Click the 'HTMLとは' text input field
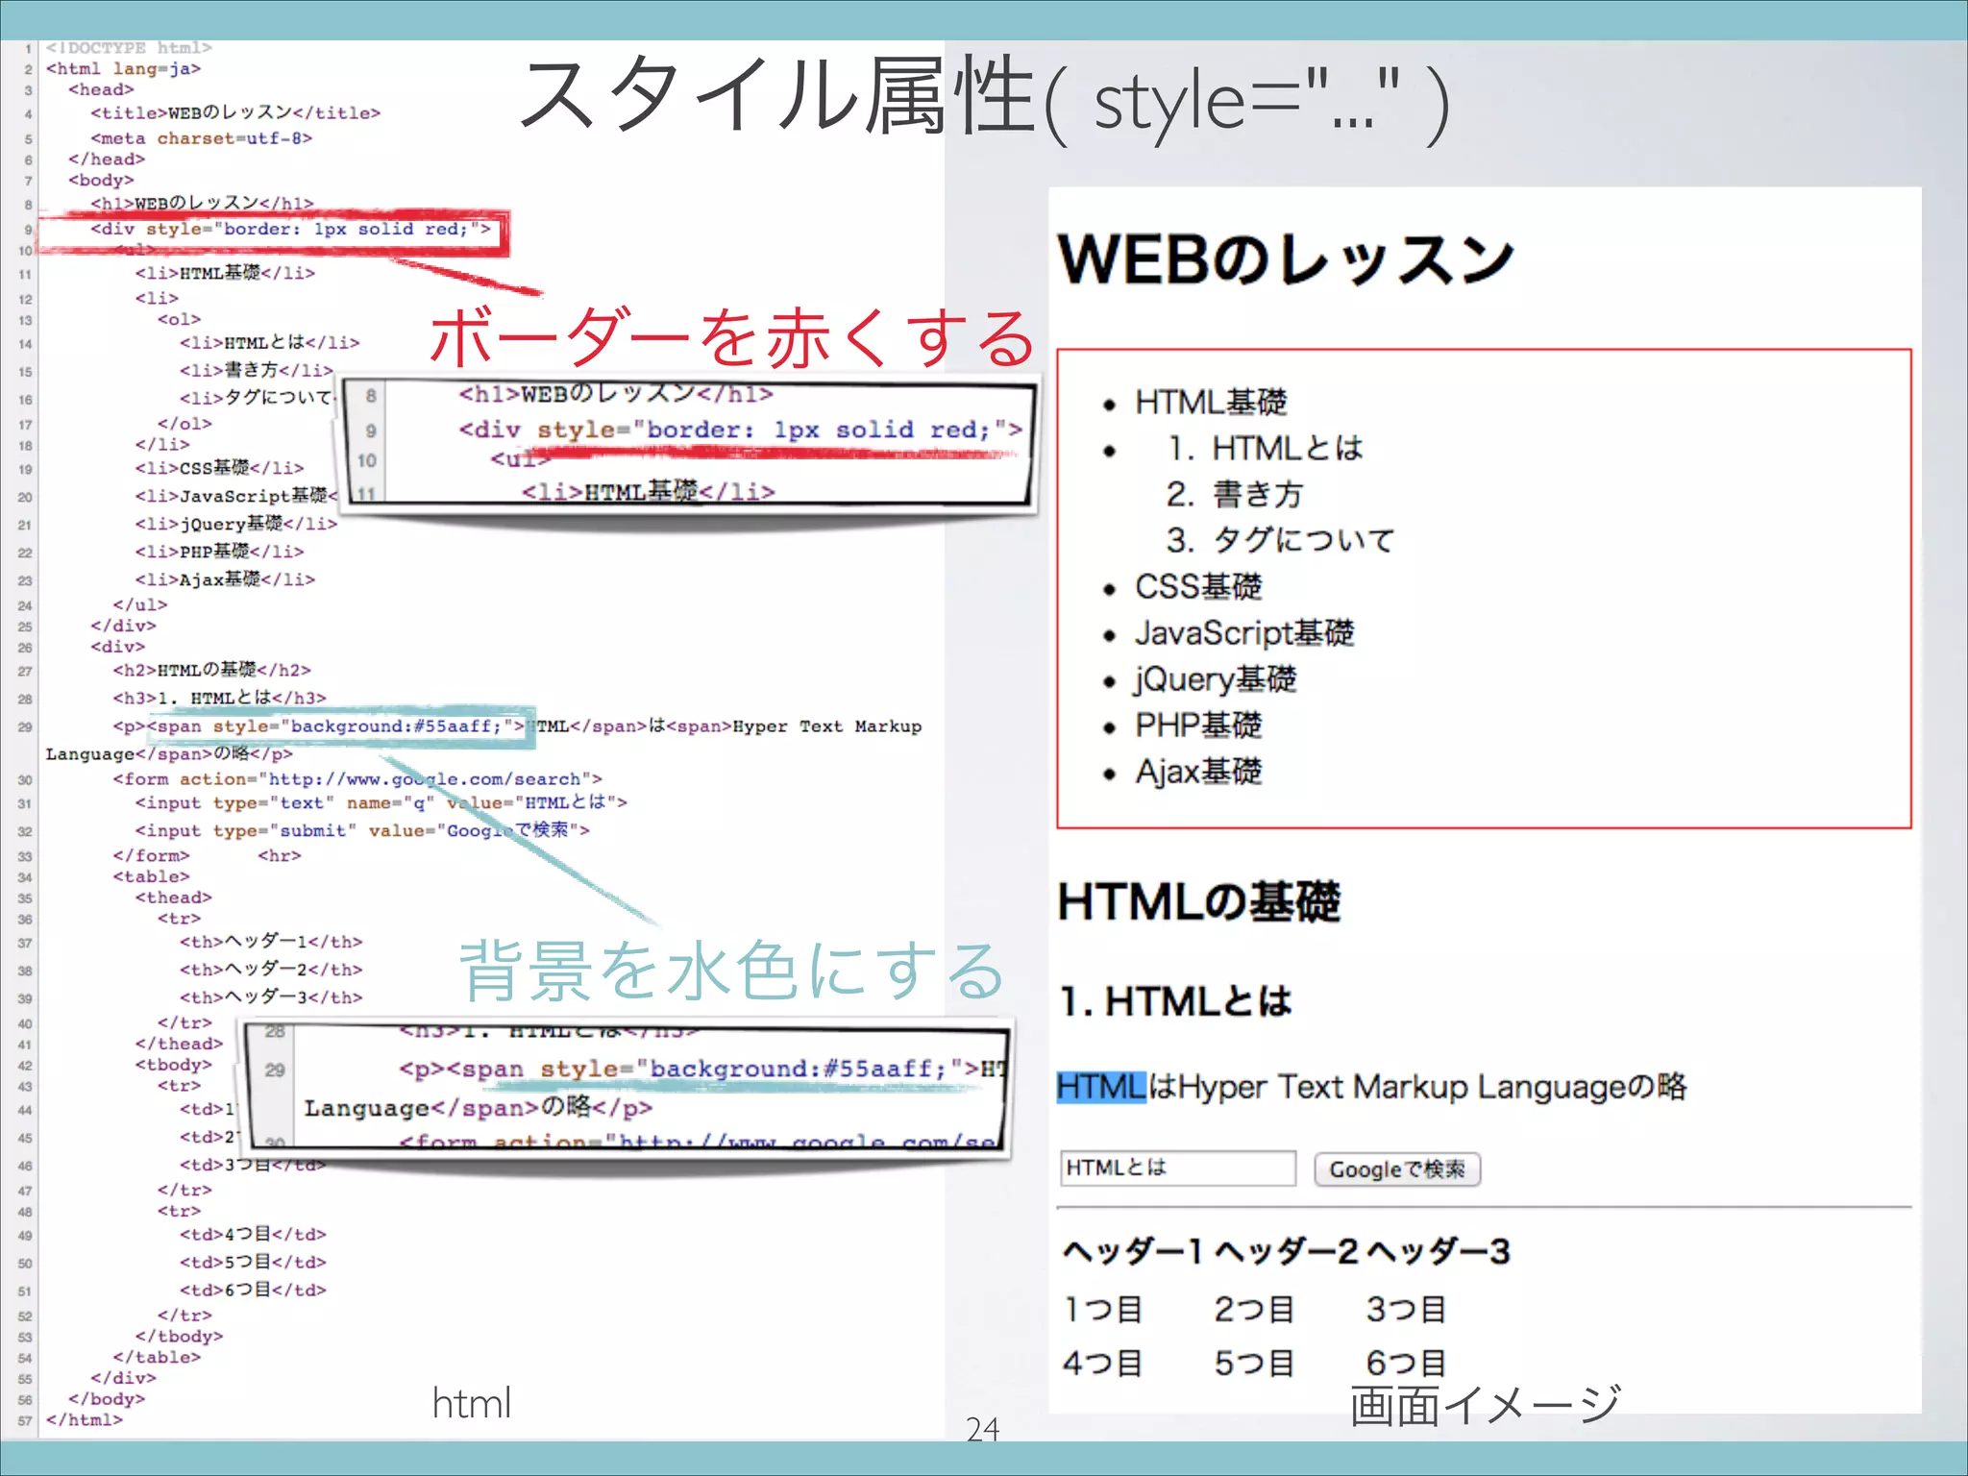The image size is (1968, 1476). pos(1178,1168)
